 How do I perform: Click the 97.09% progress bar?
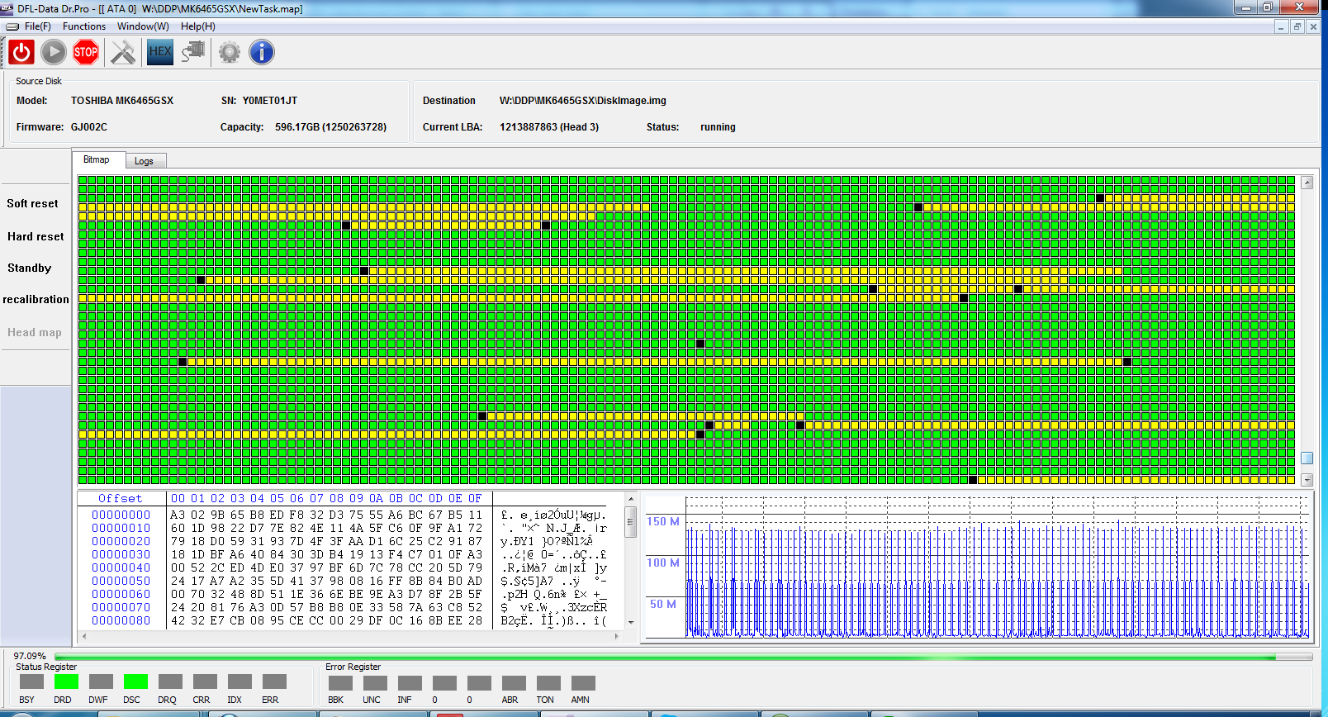point(684,658)
